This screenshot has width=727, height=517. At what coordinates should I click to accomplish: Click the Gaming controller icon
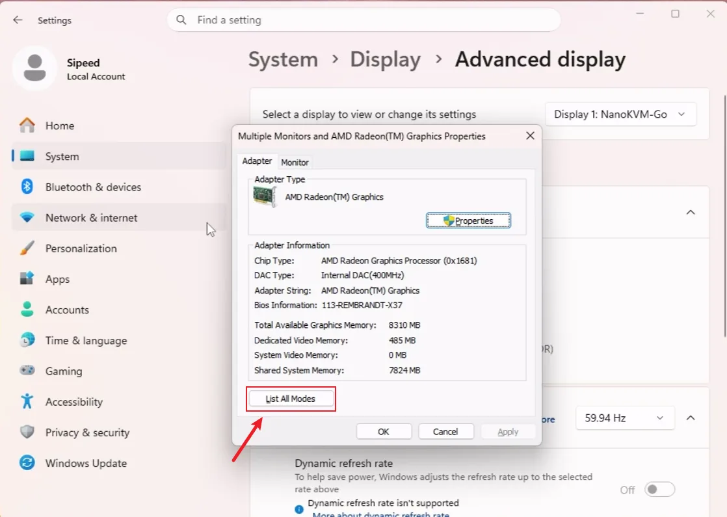pyautogui.click(x=27, y=371)
